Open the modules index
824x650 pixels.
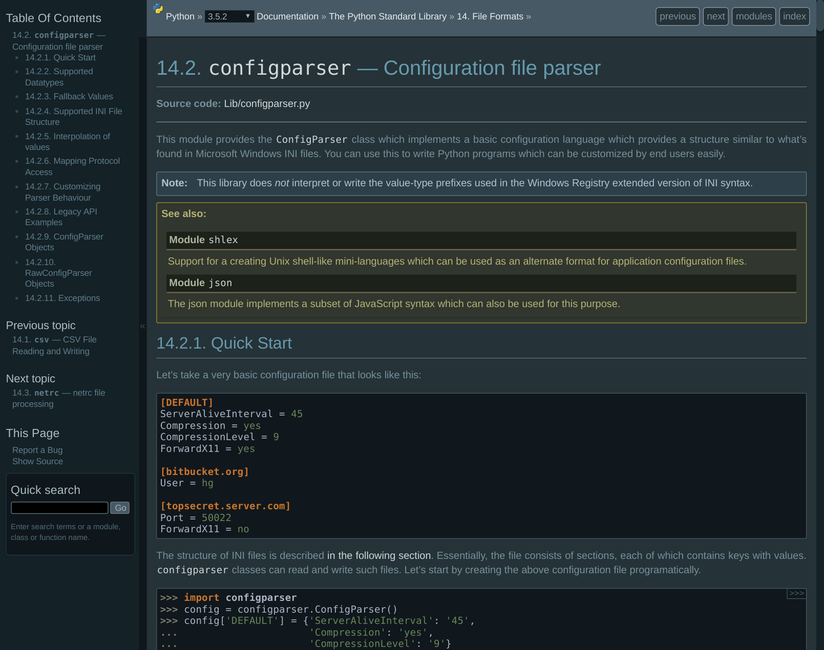point(753,16)
